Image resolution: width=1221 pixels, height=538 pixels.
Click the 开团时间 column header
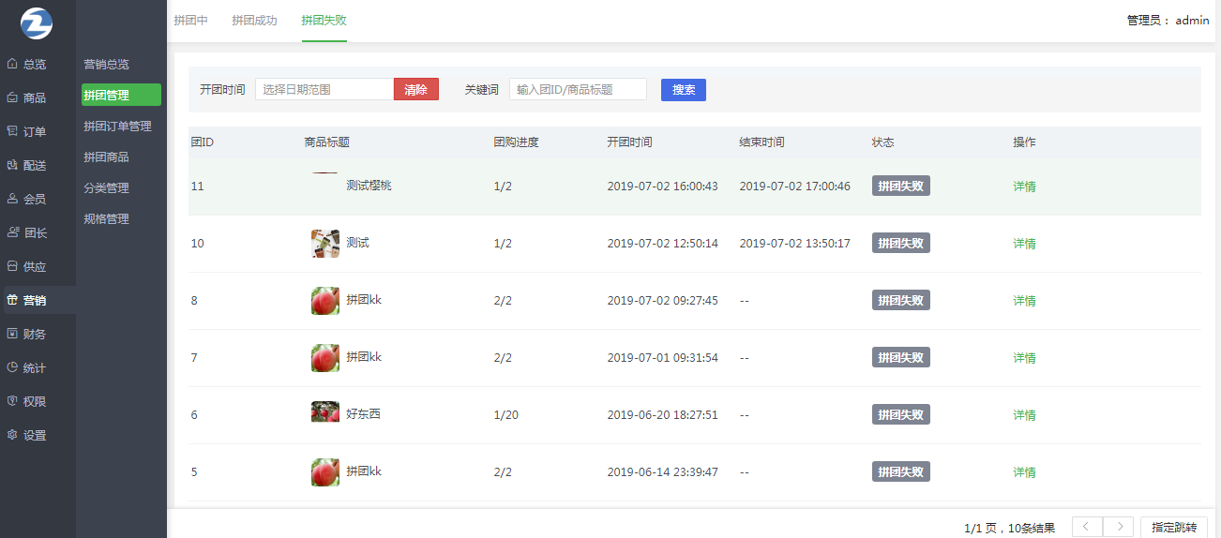click(629, 142)
